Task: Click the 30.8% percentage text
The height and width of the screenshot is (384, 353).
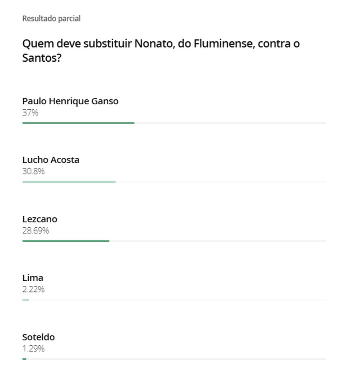Action: pos(33,171)
